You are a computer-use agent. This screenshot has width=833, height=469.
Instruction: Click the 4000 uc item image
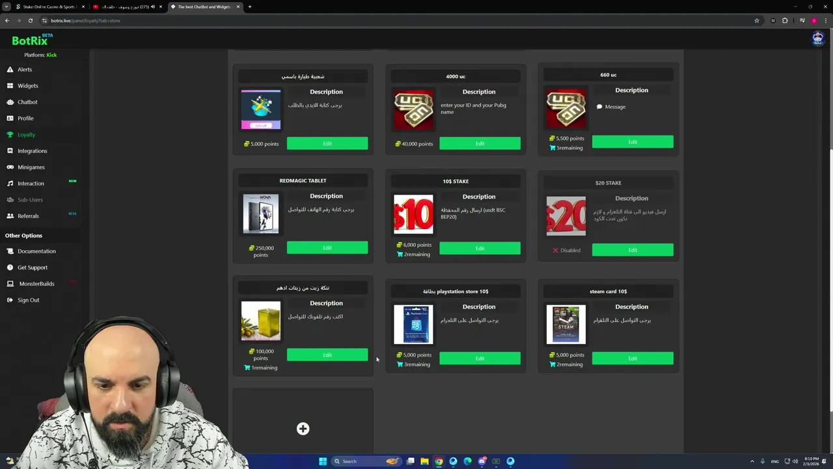tap(413, 109)
